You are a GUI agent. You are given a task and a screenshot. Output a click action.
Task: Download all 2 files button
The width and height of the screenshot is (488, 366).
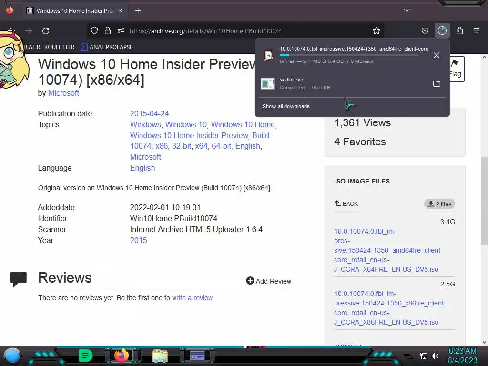(x=439, y=204)
